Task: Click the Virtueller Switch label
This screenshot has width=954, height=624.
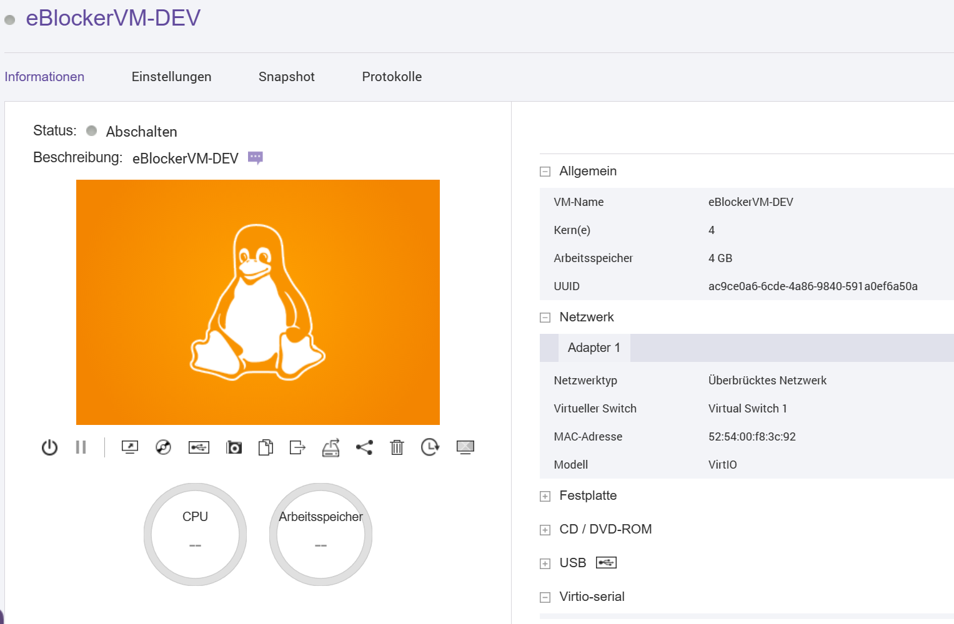Action: 595,409
